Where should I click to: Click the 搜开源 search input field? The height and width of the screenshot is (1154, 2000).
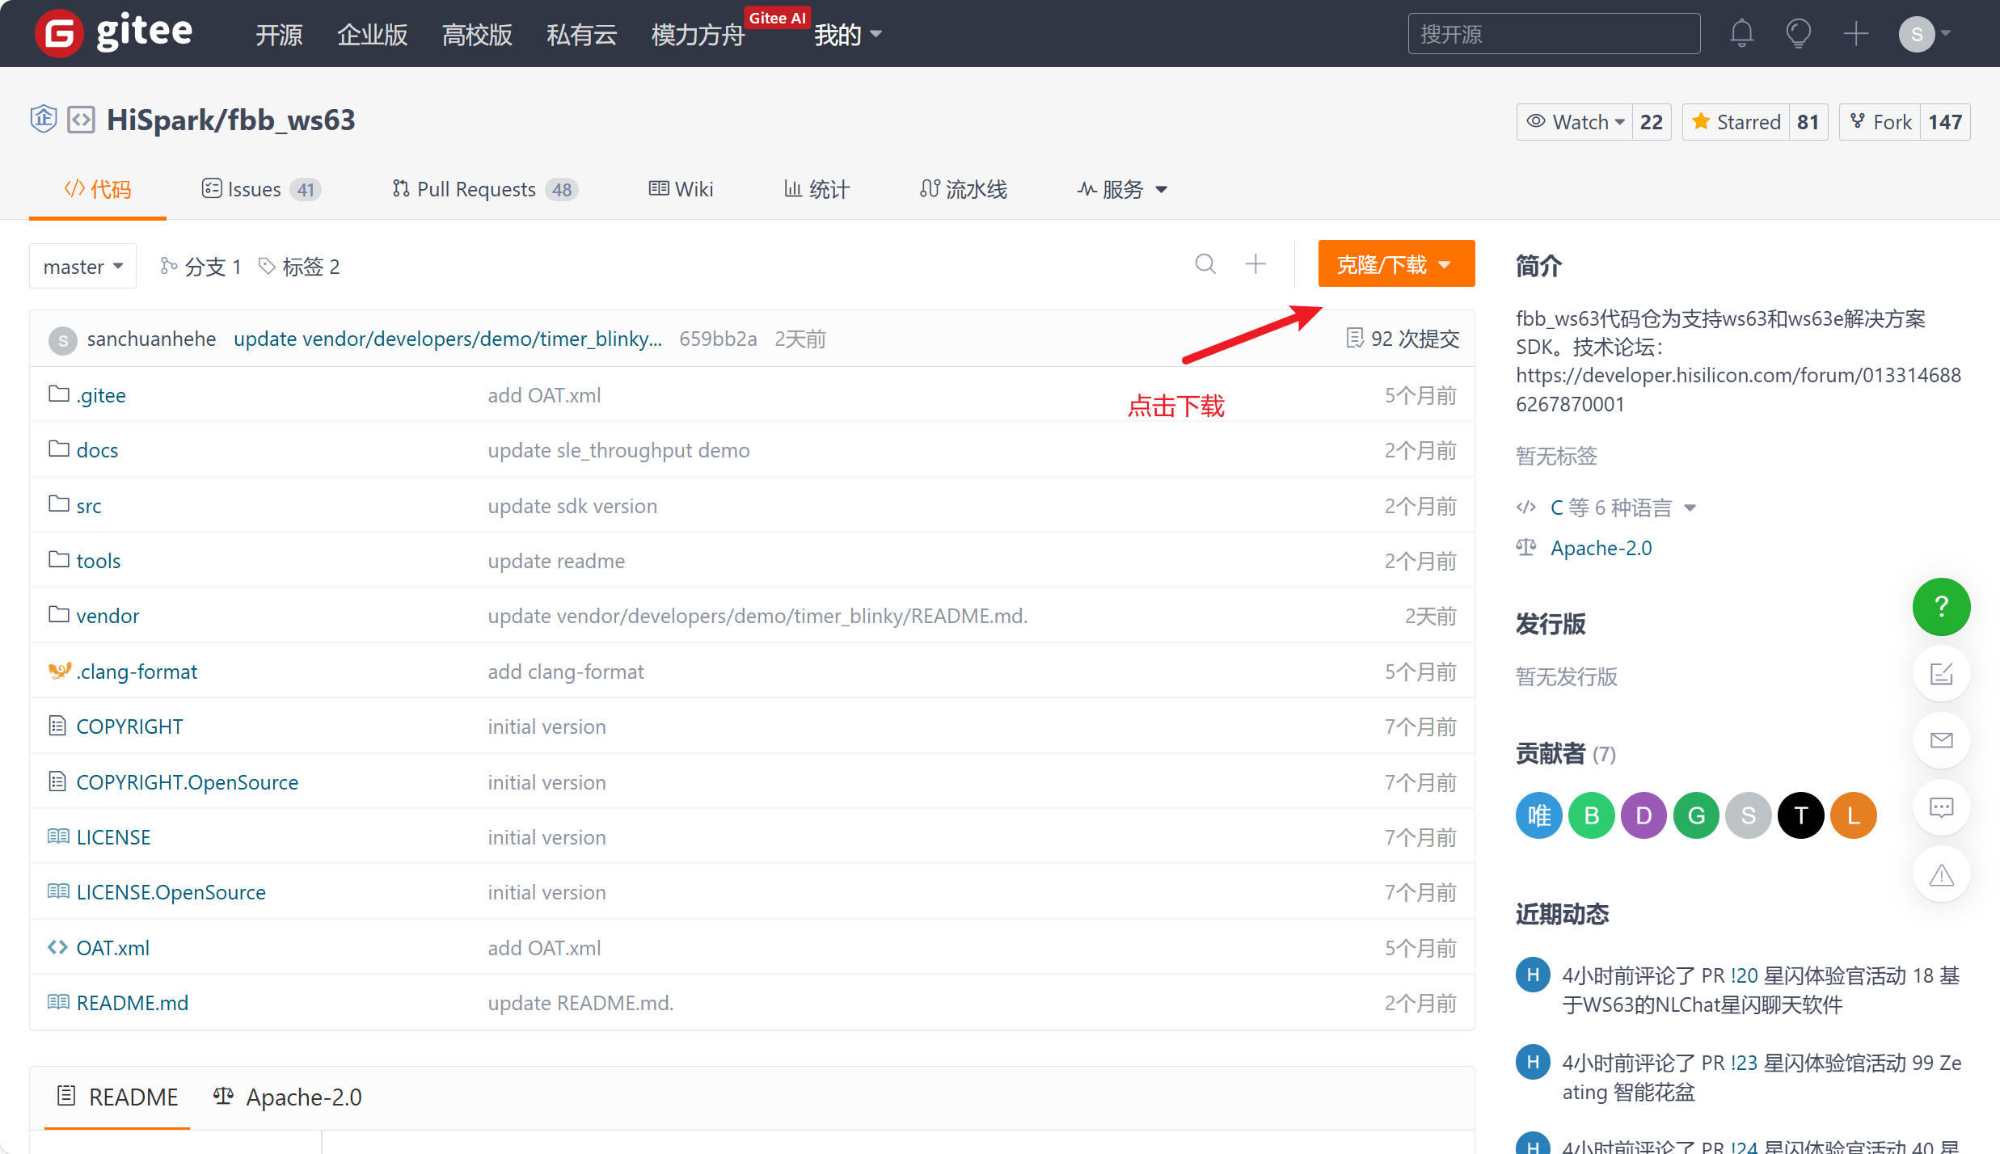(x=1553, y=34)
